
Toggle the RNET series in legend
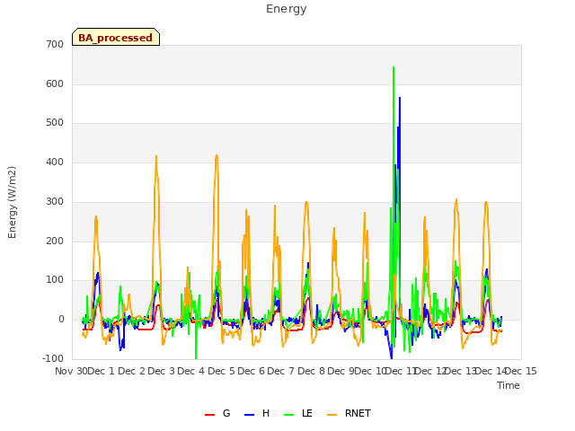349,414
